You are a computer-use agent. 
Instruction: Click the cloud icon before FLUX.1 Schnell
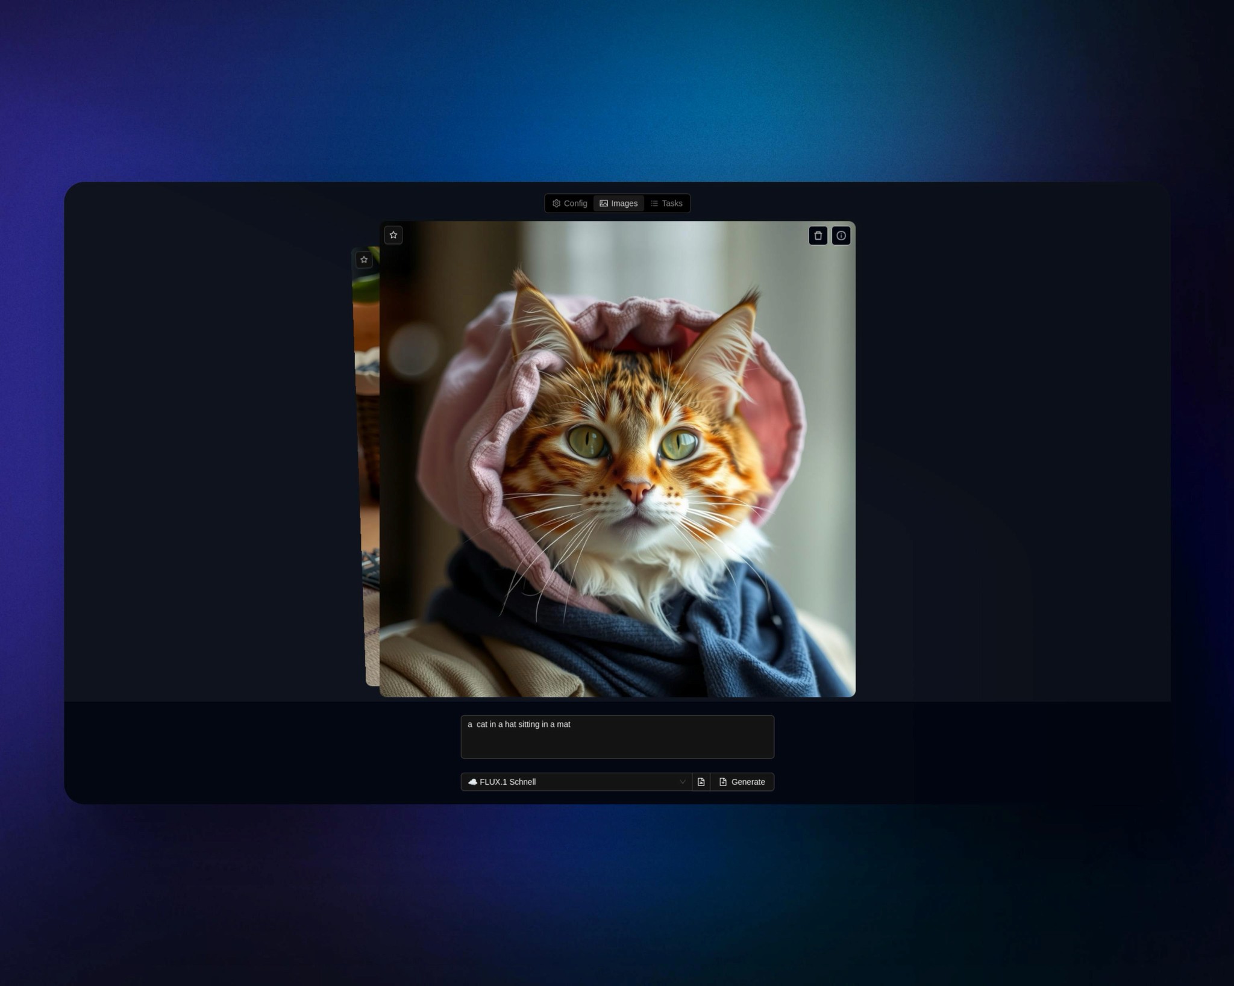tap(472, 782)
